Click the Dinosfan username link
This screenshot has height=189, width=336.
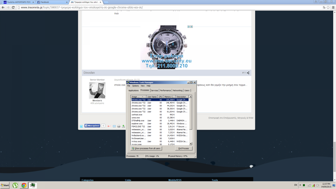pyautogui.click(x=89, y=73)
